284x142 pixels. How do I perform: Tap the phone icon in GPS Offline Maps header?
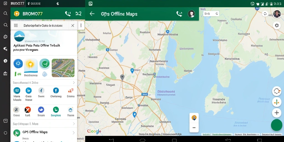pos(179,14)
